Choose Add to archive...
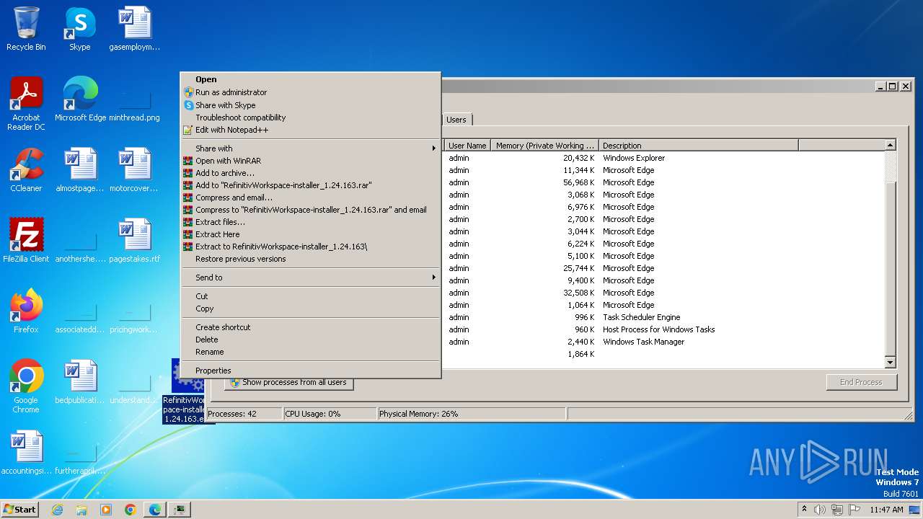 [310, 173]
